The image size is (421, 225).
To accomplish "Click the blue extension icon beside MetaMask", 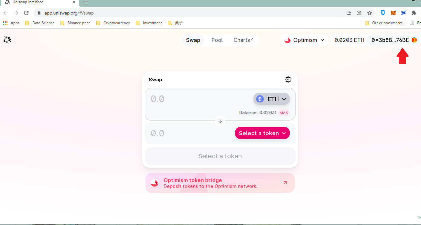I will (404, 13).
